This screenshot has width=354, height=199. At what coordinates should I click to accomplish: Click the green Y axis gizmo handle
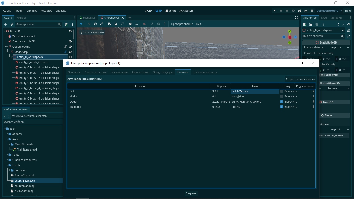coord(290,32)
